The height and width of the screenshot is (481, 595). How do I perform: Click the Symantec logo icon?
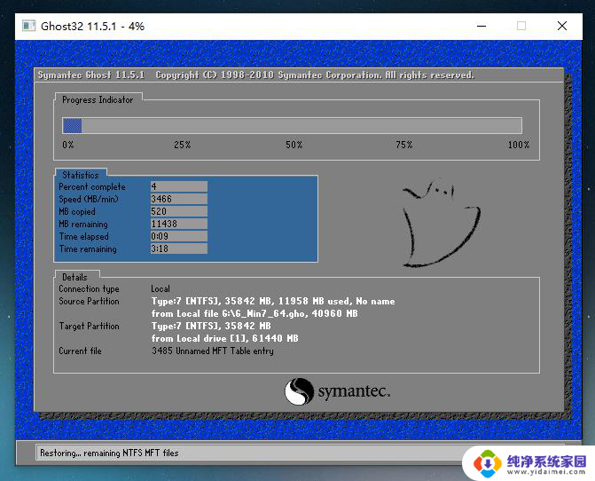point(299,391)
